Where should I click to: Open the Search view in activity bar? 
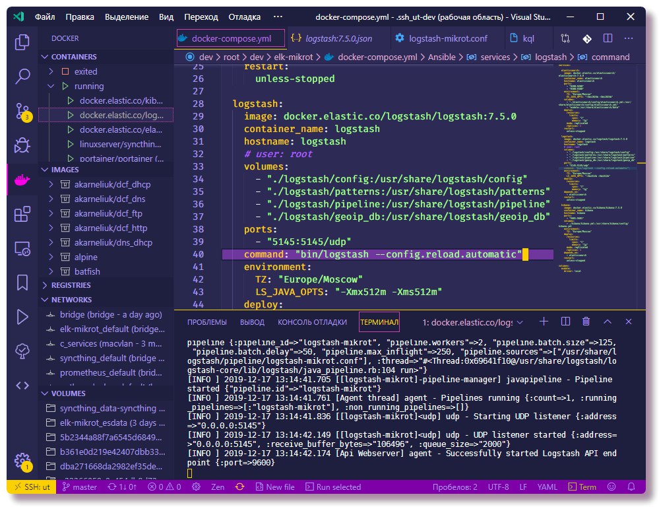(x=22, y=77)
